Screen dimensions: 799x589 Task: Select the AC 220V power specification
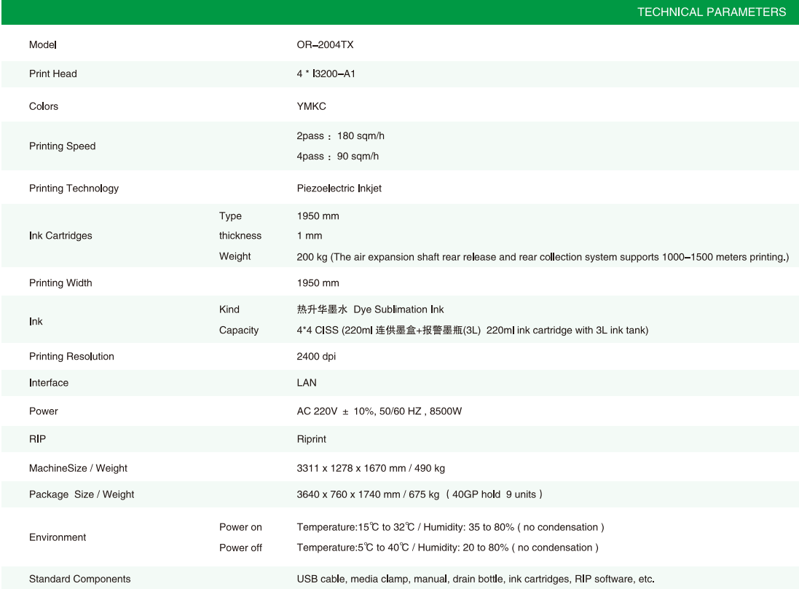(379, 411)
